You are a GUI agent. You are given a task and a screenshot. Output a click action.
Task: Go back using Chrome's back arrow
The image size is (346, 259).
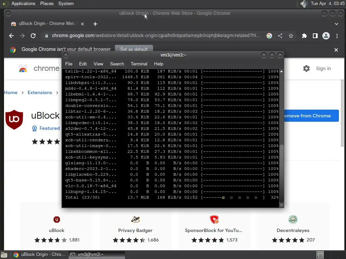point(11,36)
